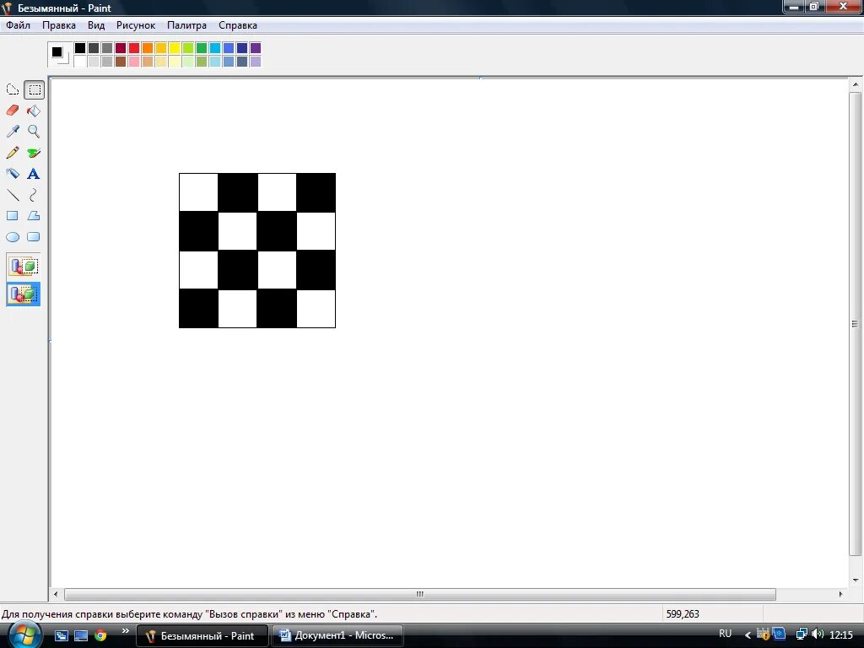The height and width of the screenshot is (648, 864).
Task: Pick the brown palette color
Action: (121, 61)
